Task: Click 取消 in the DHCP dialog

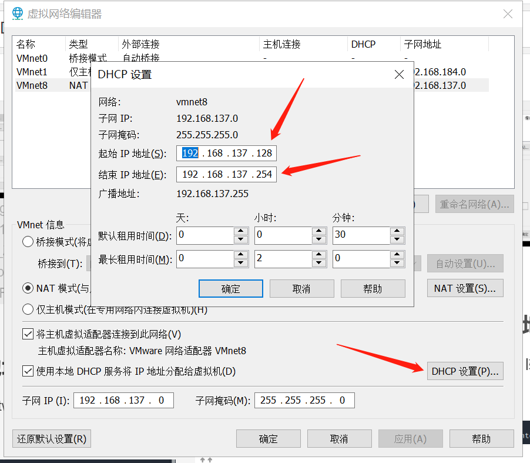Action: 301,288
